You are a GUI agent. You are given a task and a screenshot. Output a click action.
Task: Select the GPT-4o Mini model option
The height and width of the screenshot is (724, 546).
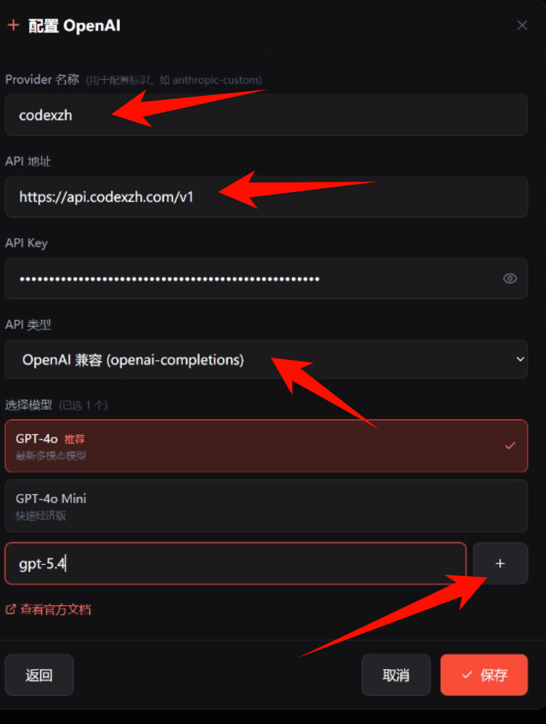pyautogui.click(x=266, y=506)
